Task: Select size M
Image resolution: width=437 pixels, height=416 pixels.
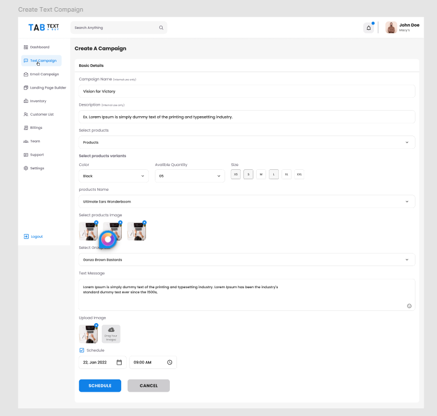Action: 261,174
